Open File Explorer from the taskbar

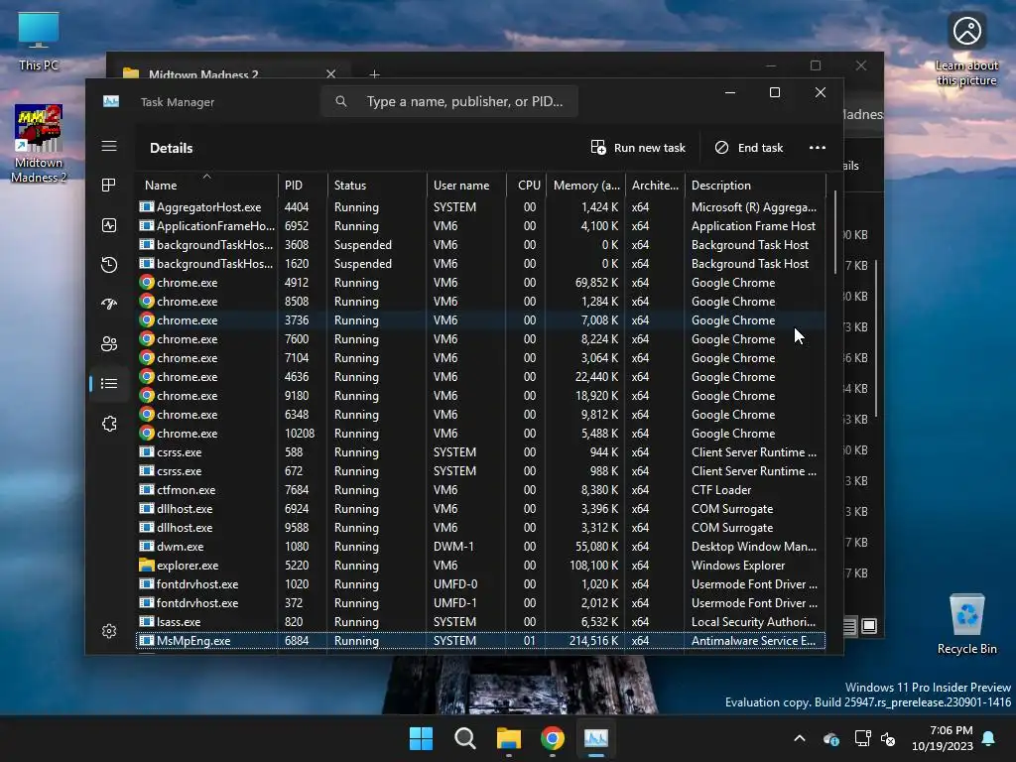pos(509,738)
